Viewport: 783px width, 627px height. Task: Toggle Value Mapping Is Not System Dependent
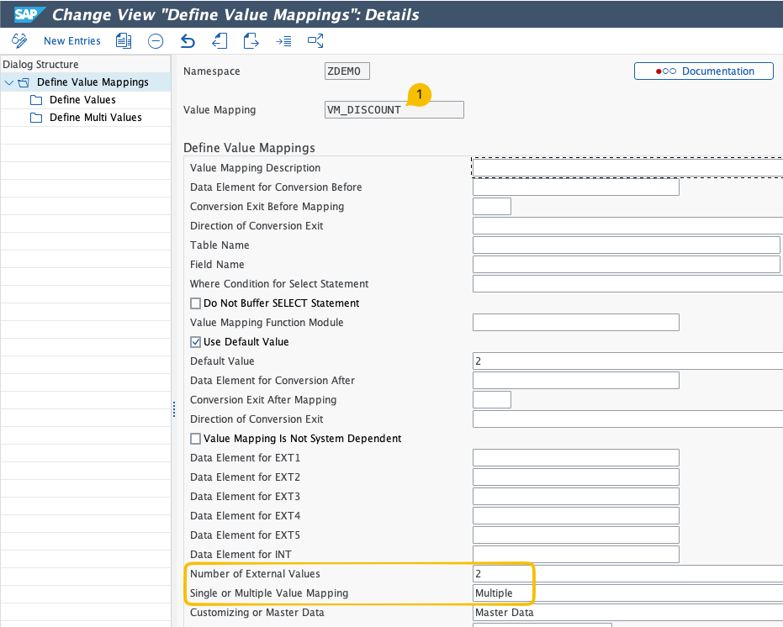click(x=196, y=439)
